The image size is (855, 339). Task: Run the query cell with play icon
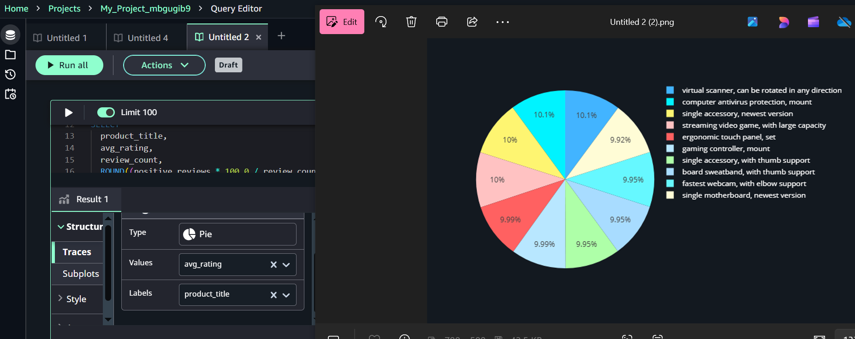68,112
